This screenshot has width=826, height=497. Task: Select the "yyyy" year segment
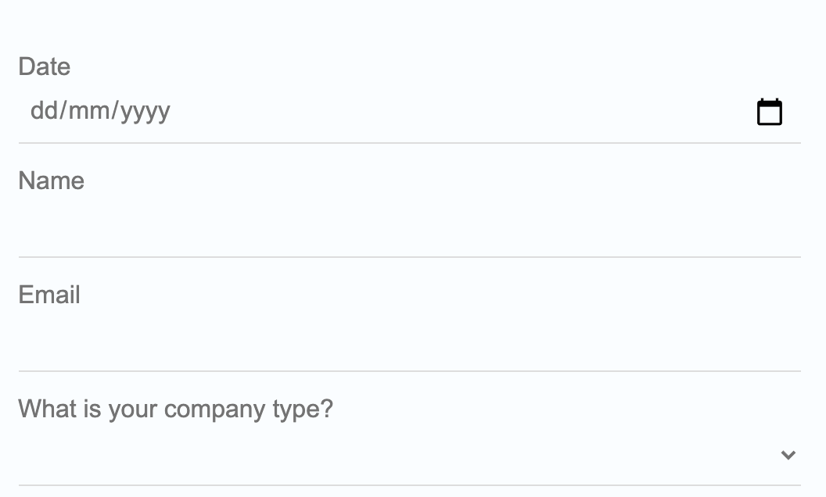tap(145, 111)
